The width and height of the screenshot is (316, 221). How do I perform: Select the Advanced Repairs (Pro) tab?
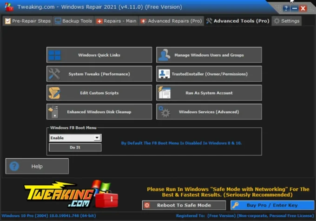(171, 21)
